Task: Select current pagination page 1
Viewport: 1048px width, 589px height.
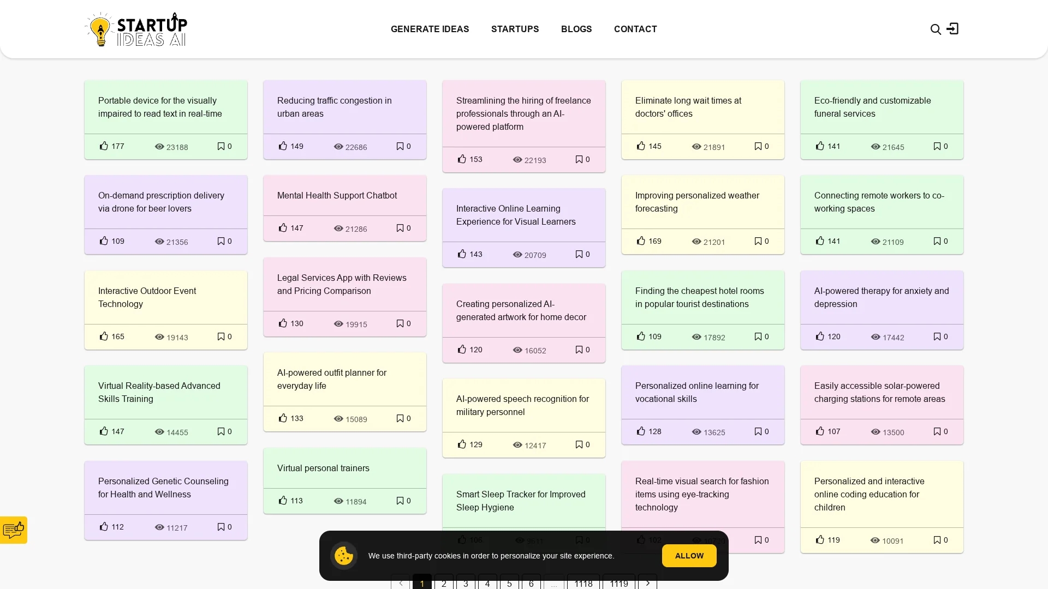Action: point(422,582)
